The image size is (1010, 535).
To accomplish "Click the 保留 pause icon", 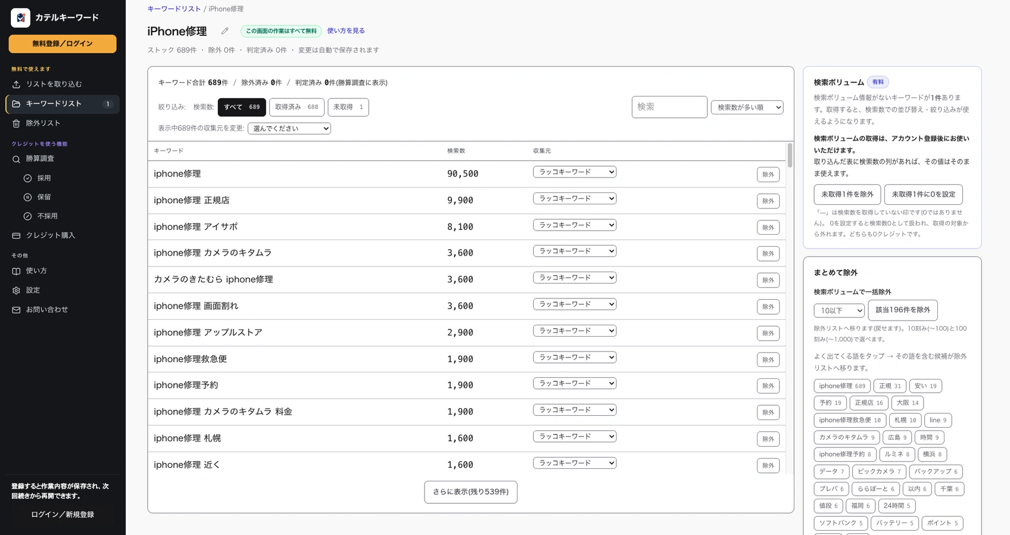I will pos(27,197).
